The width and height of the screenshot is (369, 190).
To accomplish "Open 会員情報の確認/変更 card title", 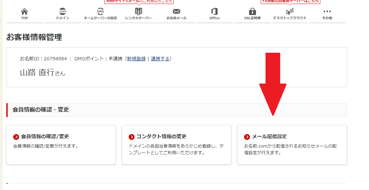I will (45, 137).
